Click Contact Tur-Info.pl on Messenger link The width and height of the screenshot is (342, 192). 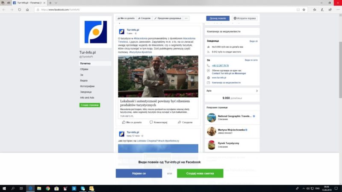pyautogui.click(x=229, y=73)
